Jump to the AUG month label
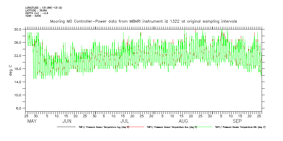This screenshot has width=283, height=141. [x=183, y=121]
